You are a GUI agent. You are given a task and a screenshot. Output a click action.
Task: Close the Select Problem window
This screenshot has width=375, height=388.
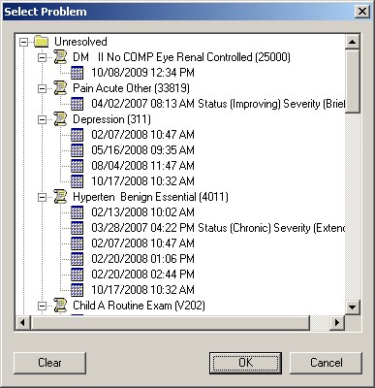tap(362, 12)
